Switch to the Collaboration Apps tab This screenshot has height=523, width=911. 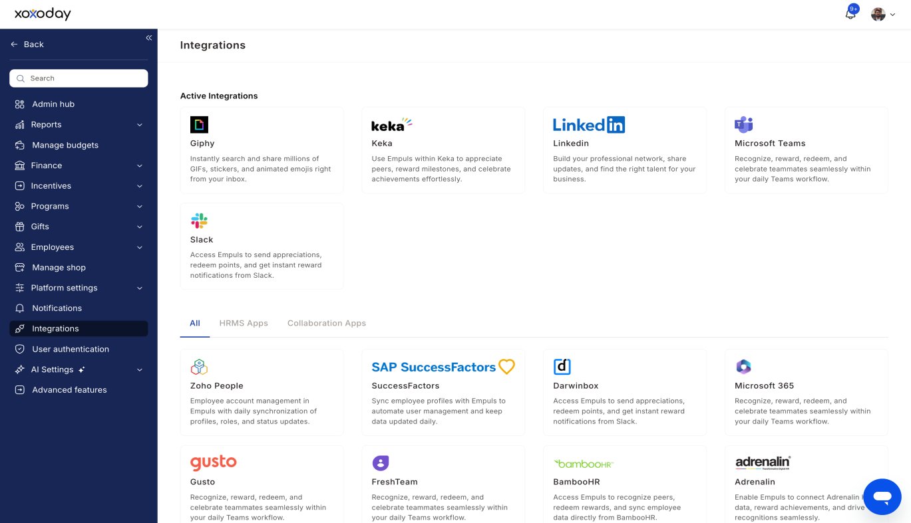pos(327,323)
